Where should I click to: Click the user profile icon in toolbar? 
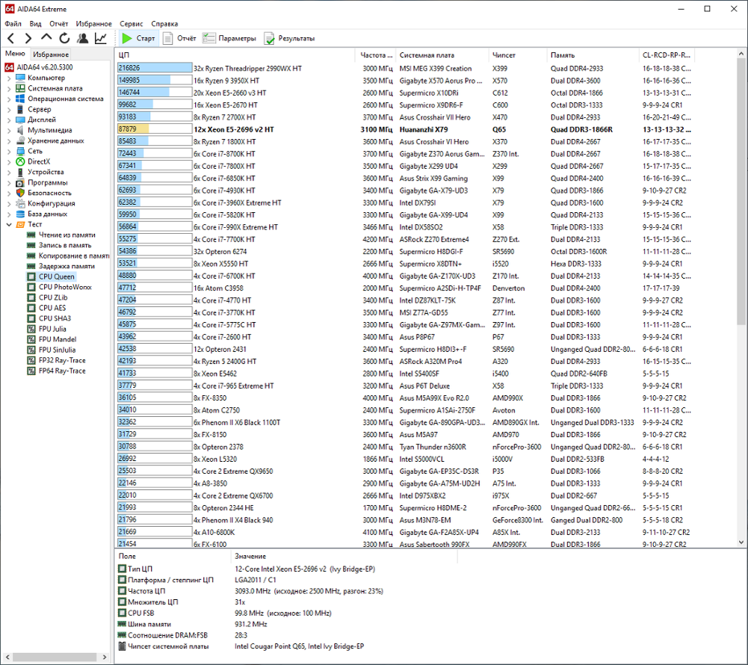tap(82, 38)
